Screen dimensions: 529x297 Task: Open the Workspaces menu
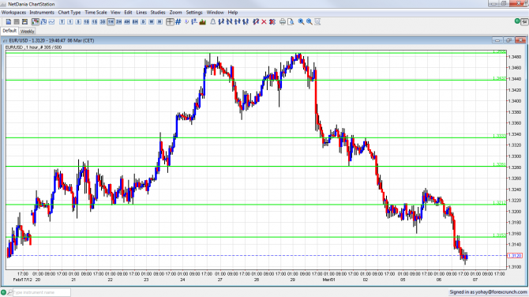(13, 13)
